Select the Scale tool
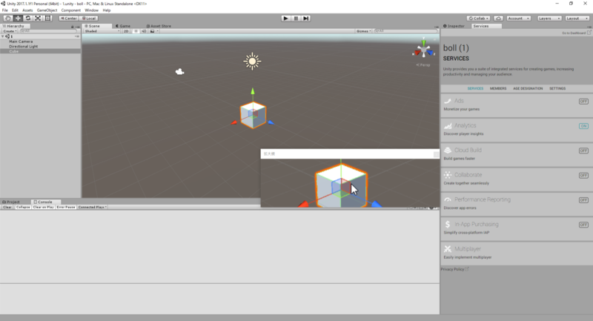 (38, 18)
